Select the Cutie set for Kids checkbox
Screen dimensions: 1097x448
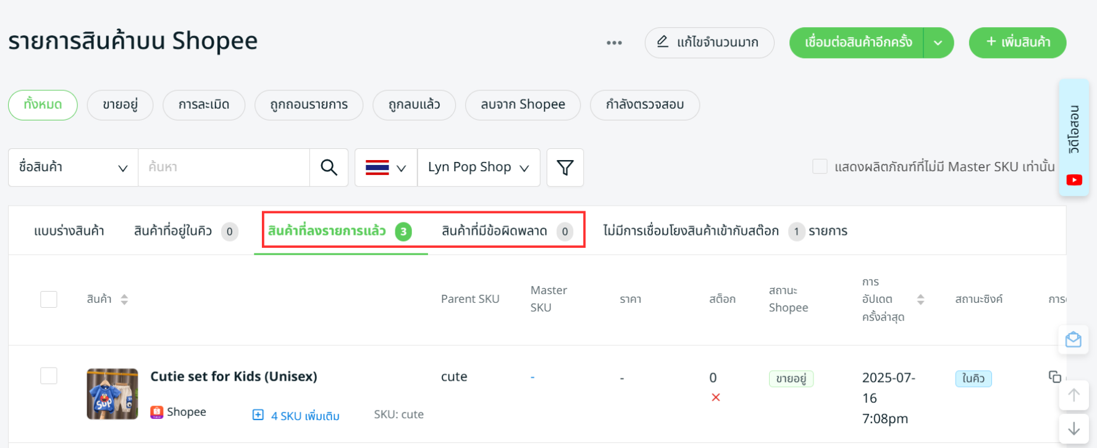(49, 376)
